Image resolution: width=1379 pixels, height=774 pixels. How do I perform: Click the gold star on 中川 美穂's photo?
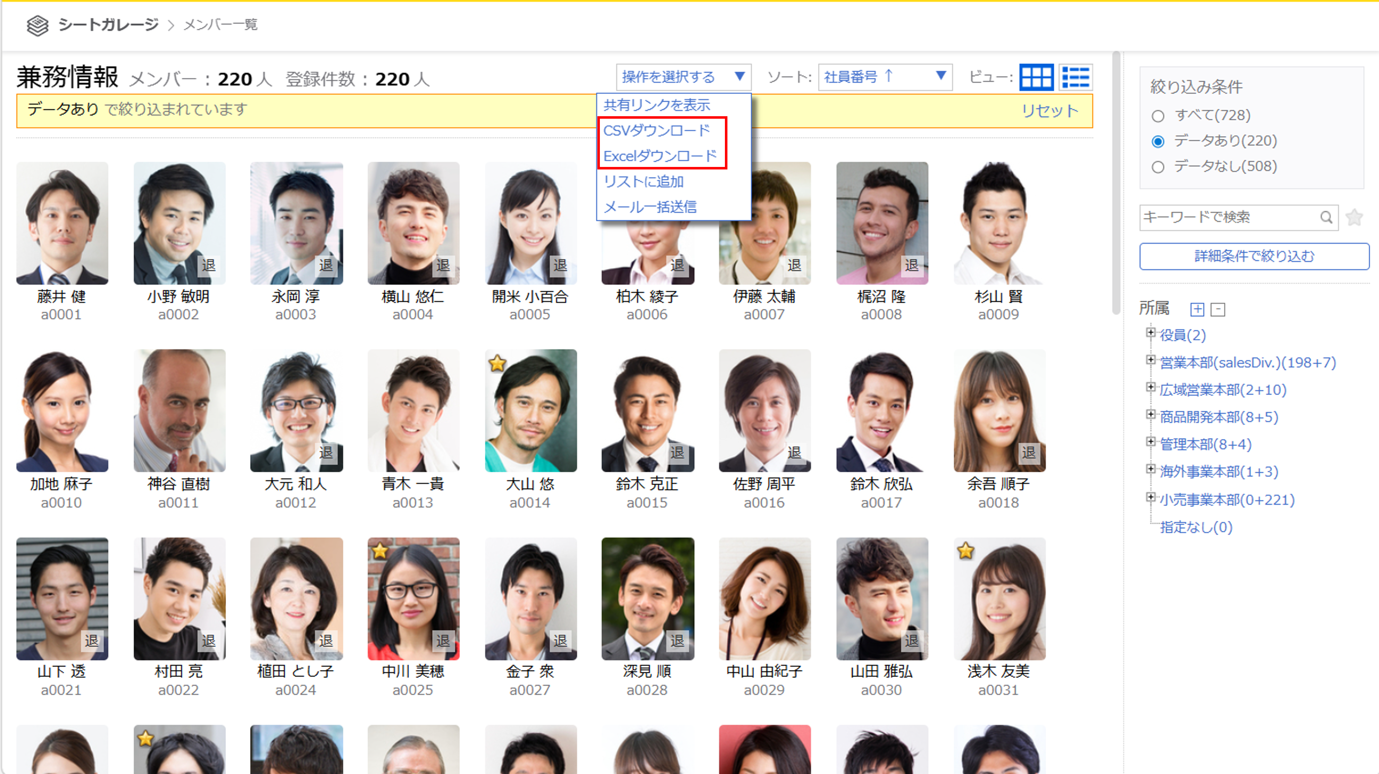click(380, 550)
